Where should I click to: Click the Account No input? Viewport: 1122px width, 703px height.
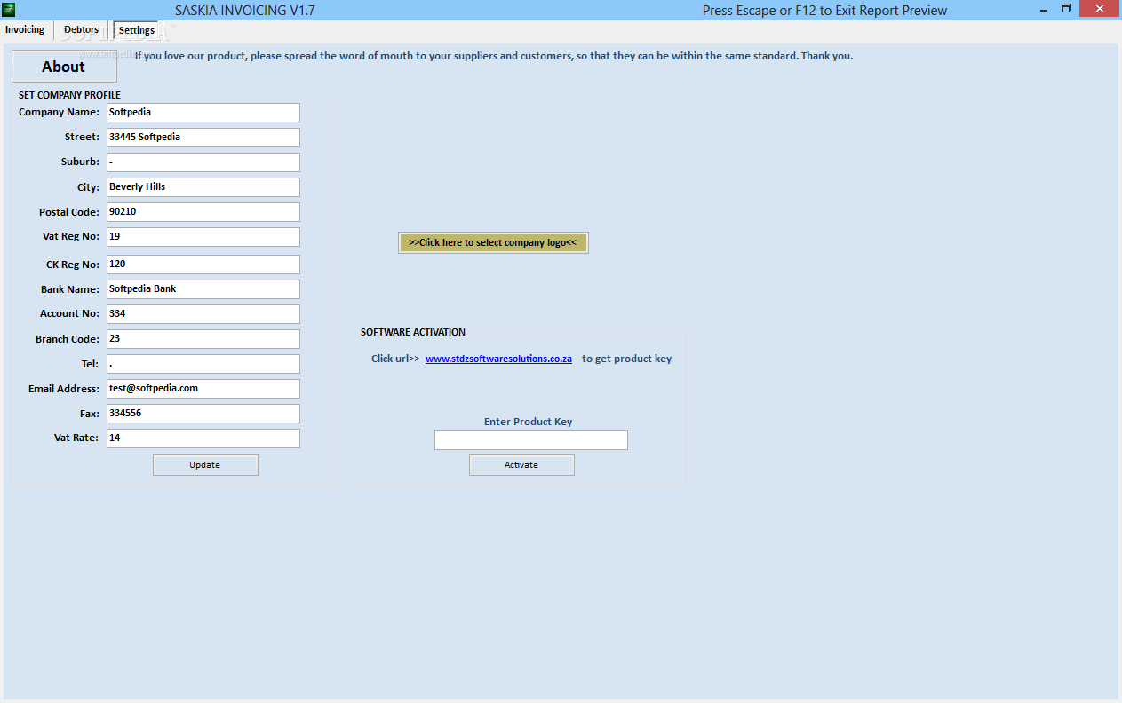click(x=203, y=314)
